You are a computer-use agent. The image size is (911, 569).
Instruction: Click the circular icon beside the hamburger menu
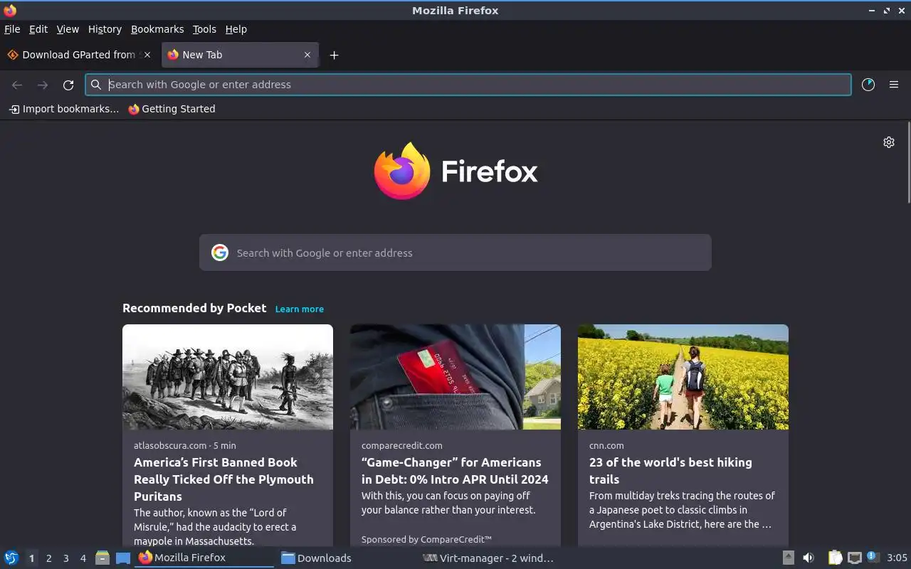click(x=868, y=85)
